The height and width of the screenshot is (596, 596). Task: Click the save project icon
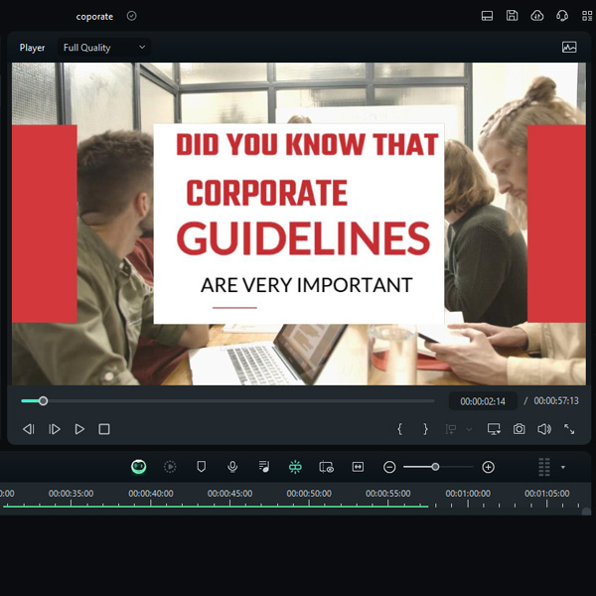[x=512, y=16]
